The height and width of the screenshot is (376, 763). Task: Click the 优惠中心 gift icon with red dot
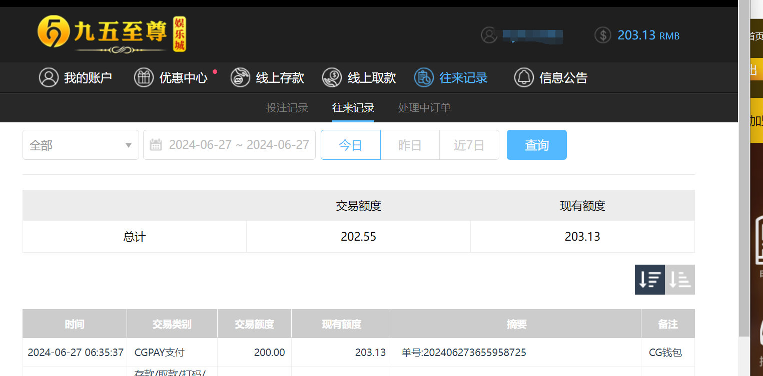[x=144, y=77]
